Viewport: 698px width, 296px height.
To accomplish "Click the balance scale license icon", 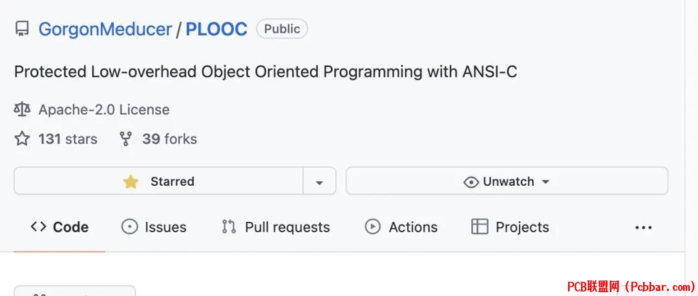I will (22, 110).
